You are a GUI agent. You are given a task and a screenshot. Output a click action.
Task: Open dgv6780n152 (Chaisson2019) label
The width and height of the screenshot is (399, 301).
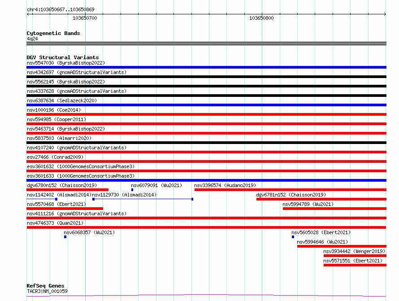(x=62, y=185)
